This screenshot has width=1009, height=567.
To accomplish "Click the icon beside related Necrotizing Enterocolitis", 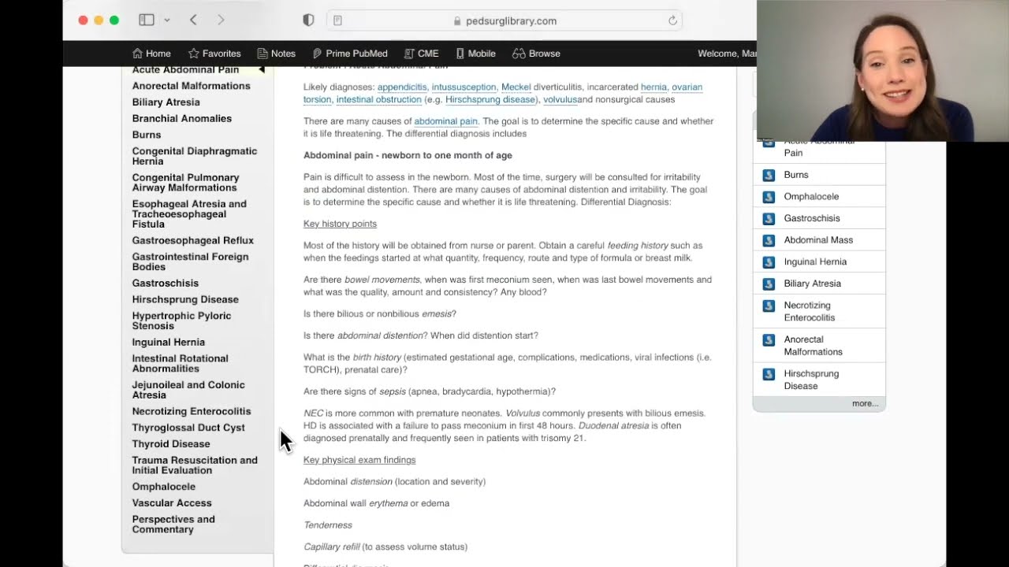I will pyautogui.click(x=769, y=306).
